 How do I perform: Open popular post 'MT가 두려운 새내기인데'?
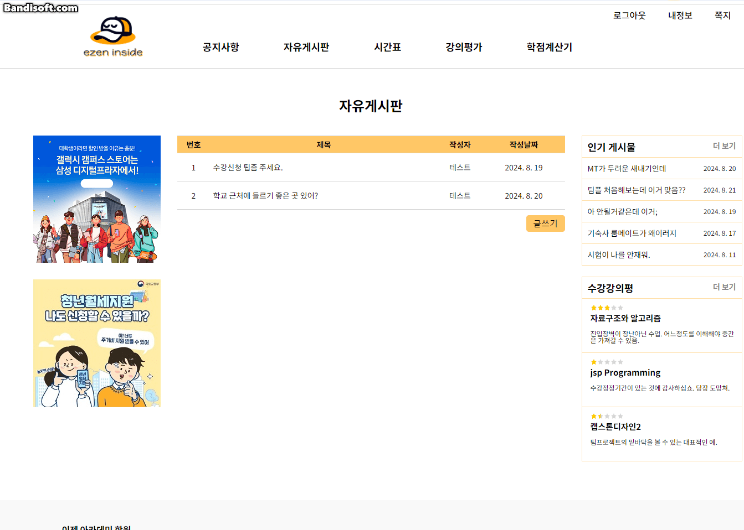(627, 169)
